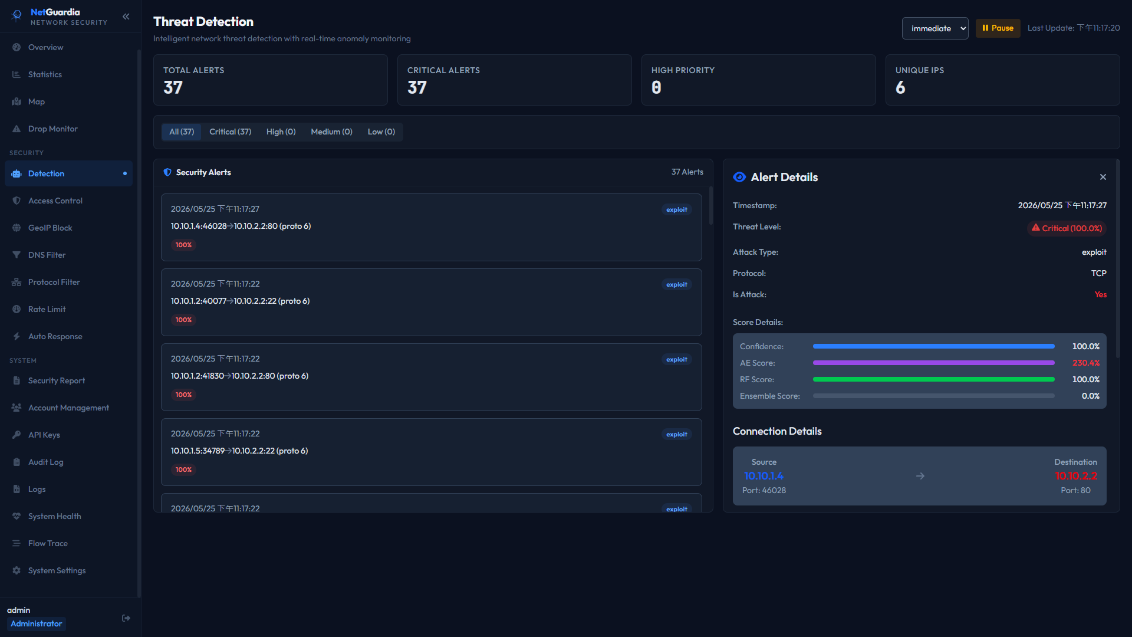Click the Critical Alerts stat card
The image size is (1132, 637).
(515, 80)
